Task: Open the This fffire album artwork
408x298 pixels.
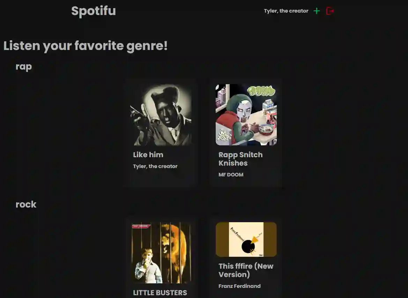Action: click(246, 239)
